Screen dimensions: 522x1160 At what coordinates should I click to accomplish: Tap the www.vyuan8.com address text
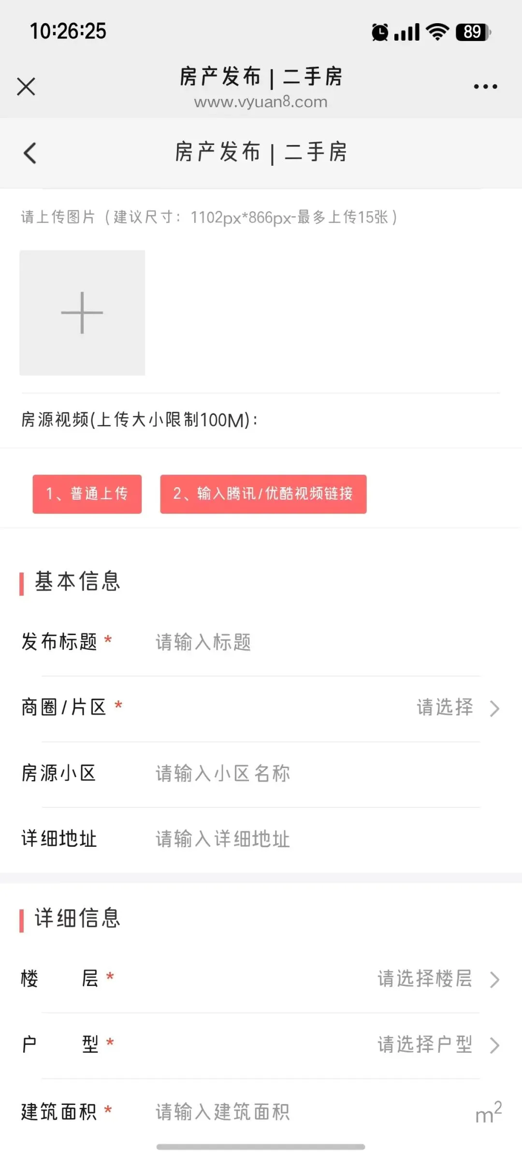pyautogui.click(x=261, y=102)
